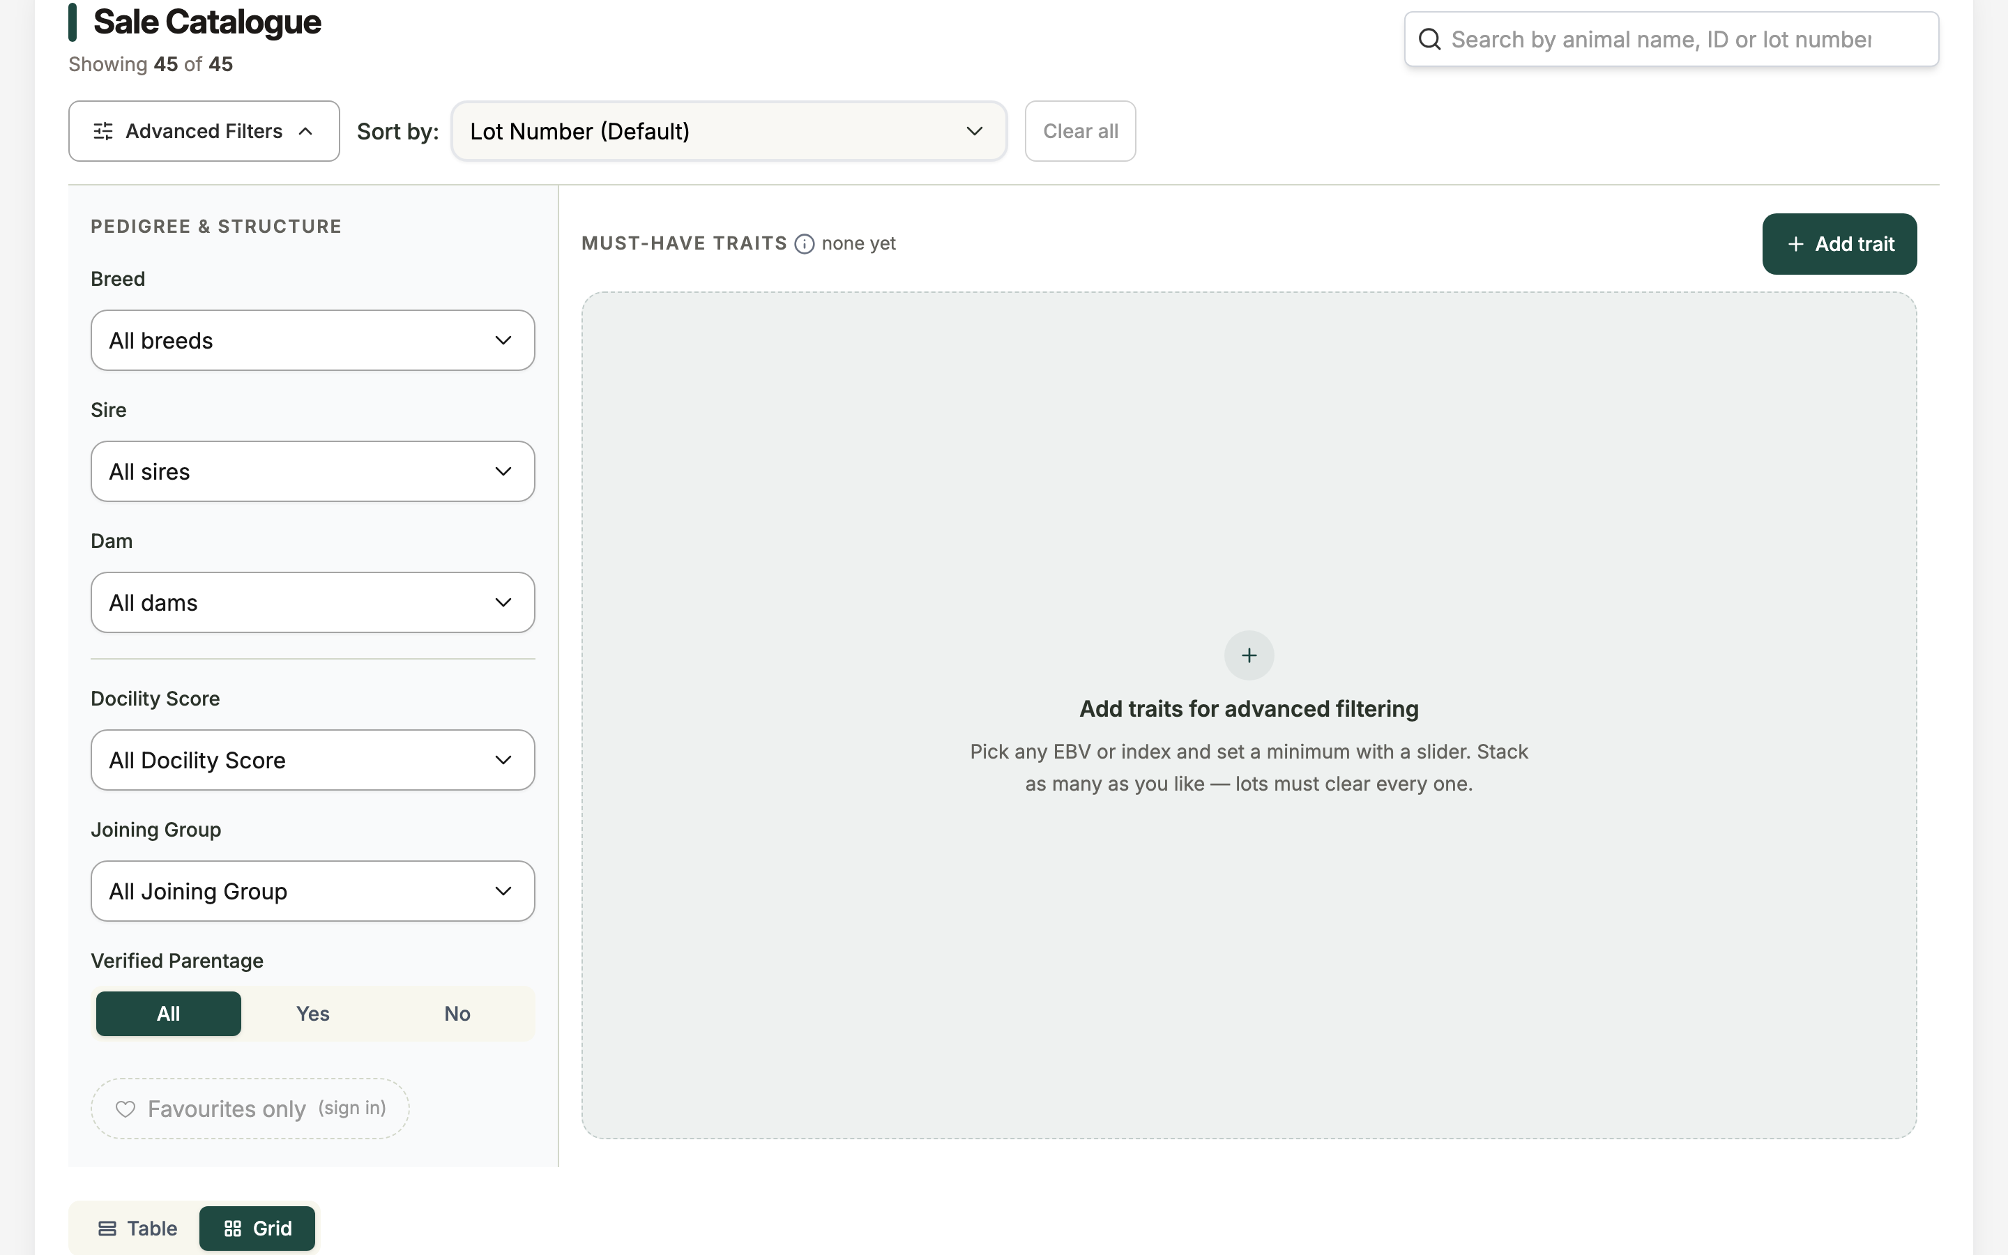Open the All breeds dropdown
Image resolution: width=2008 pixels, height=1255 pixels.
313,340
